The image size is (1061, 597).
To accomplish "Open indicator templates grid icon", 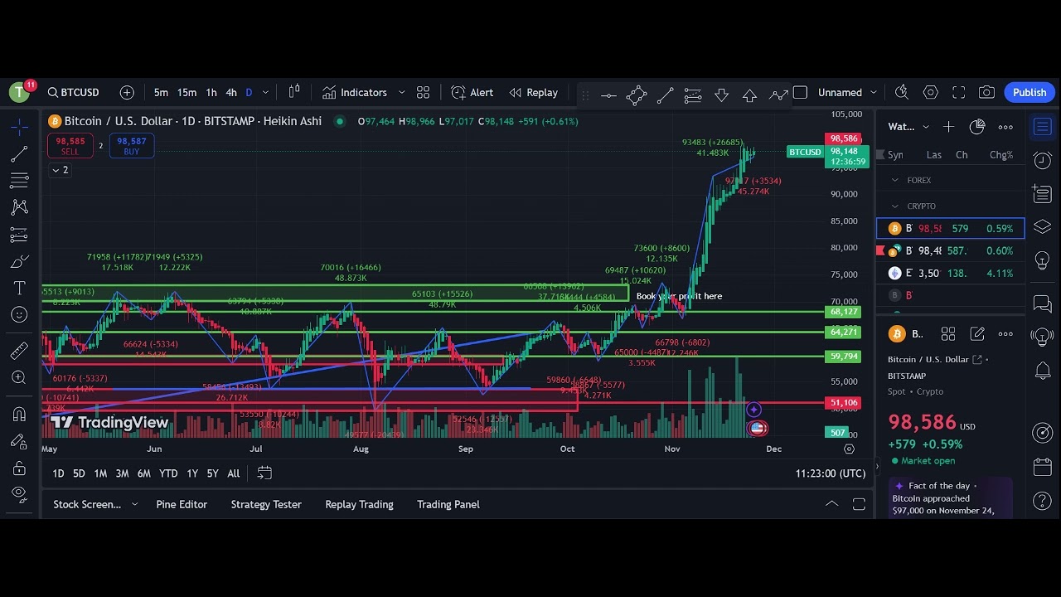I will [x=424, y=93].
